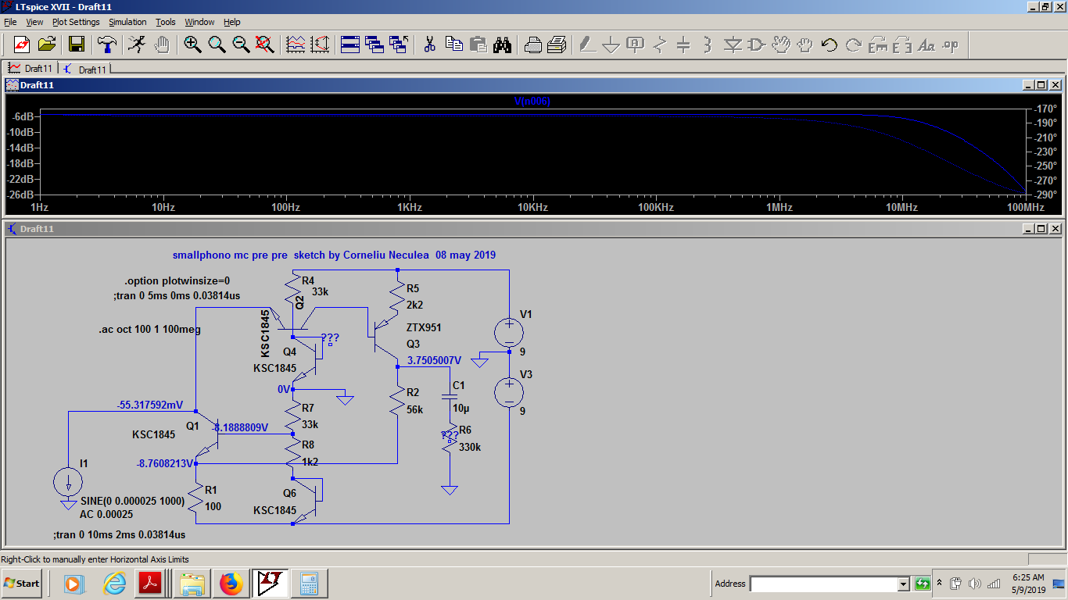Select the SPICE directive .op tool
Image resolution: width=1068 pixels, height=600 pixels.
tap(951, 45)
